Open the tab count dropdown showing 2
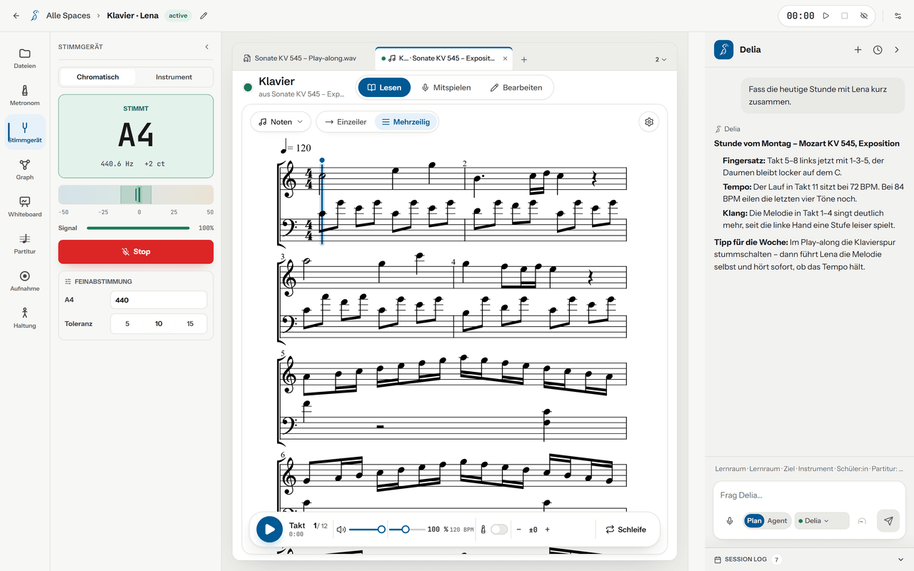This screenshot has width=914, height=571. tap(661, 59)
